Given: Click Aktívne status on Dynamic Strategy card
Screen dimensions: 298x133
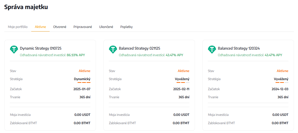Looking at the screenshot, I should point(84,71).
